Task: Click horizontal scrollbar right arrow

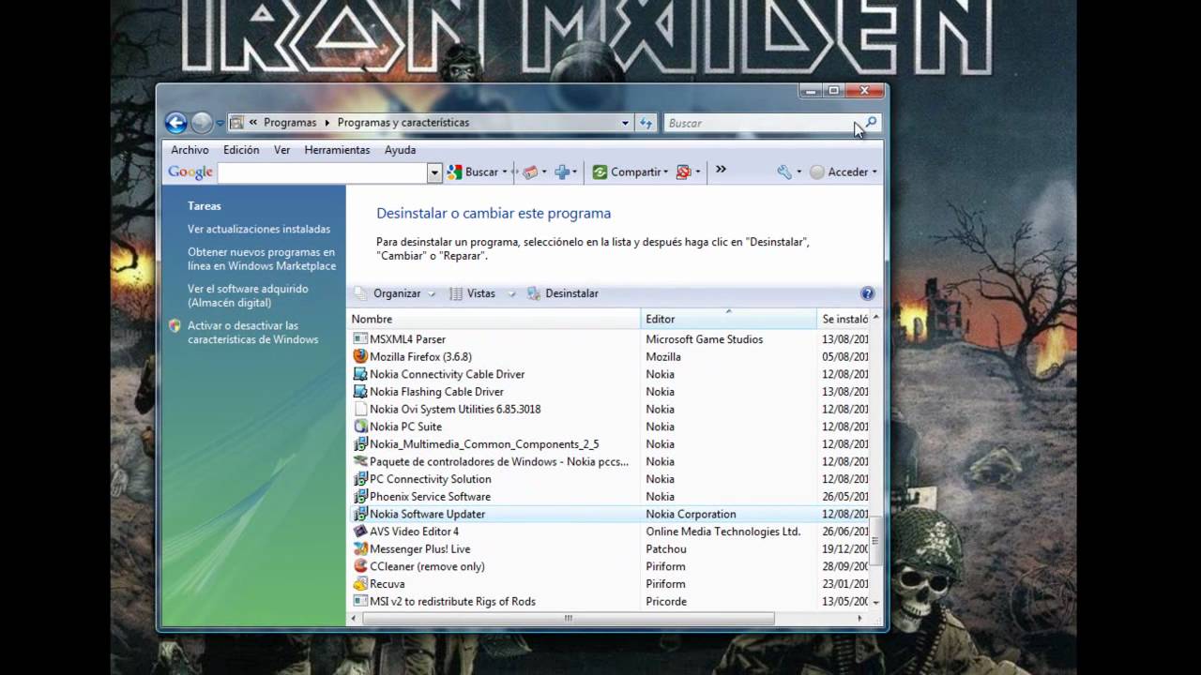Action: 860,619
